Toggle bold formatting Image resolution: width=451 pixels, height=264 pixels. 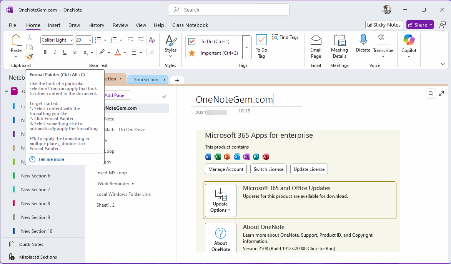[x=45, y=52]
